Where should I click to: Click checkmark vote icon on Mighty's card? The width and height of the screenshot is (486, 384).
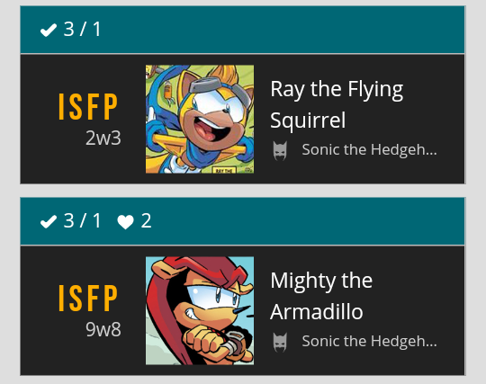pos(49,221)
